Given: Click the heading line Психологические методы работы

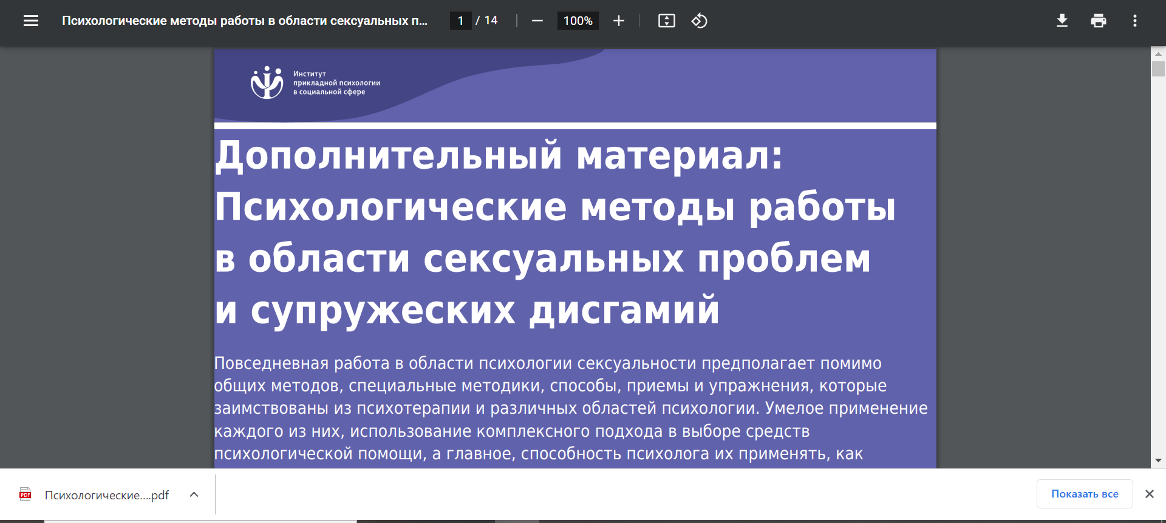Looking at the screenshot, I should (555, 208).
